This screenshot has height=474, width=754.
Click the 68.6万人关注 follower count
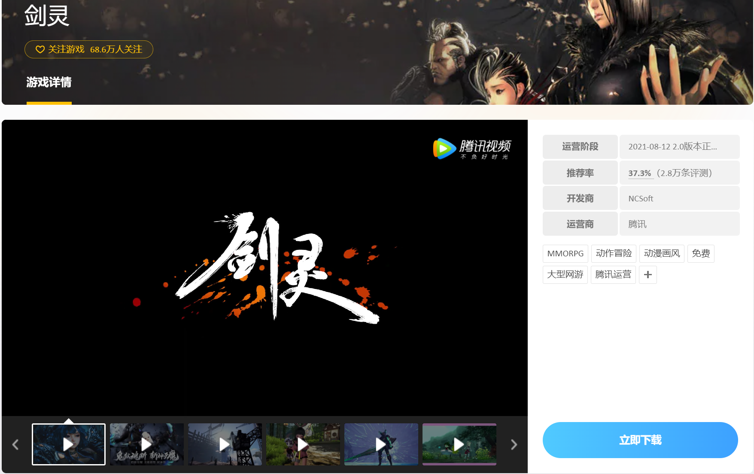(x=116, y=49)
